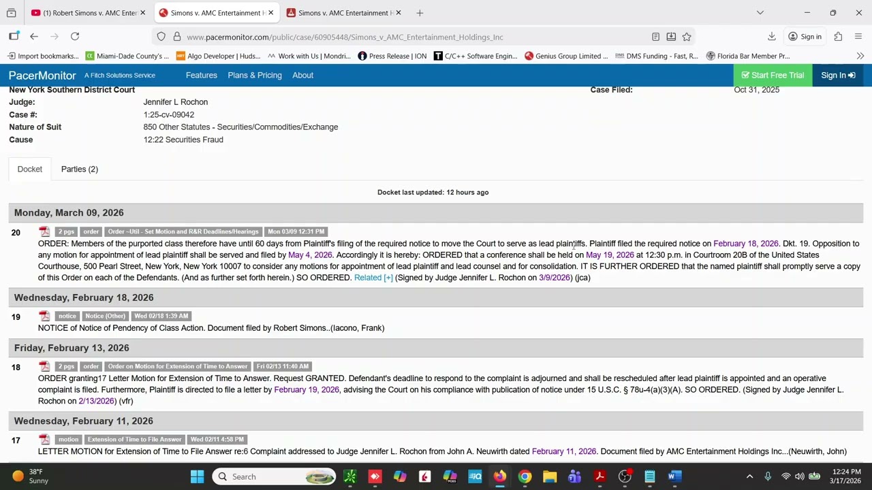This screenshot has height=490, width=872.
Task: Open the Firefox application menu
Action: click(x=858, y=37)
